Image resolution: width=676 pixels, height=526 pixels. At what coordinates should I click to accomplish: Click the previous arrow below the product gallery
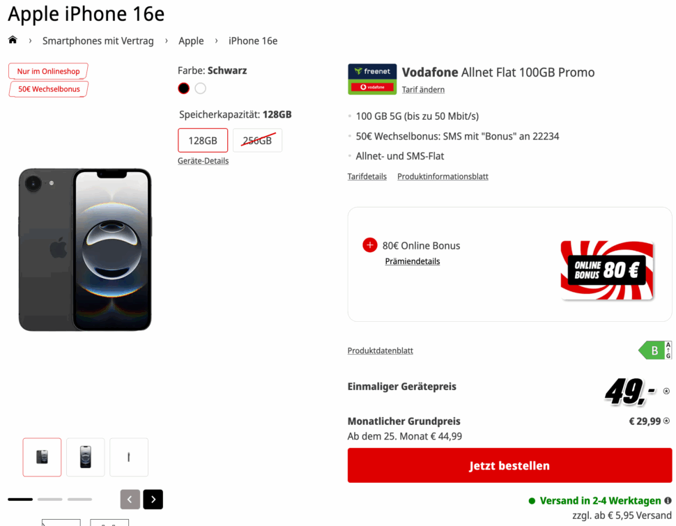click(x=130, y=500)
